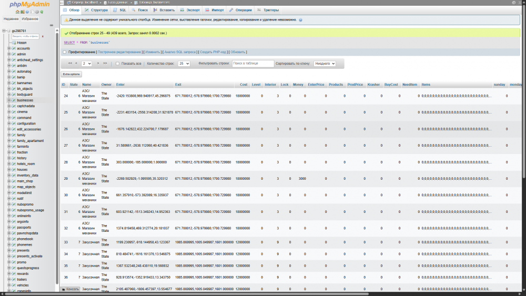The width and height of the screenshot is (526, 296).
Task: Tick the Показать все checkbox
Action: point(117,64)
